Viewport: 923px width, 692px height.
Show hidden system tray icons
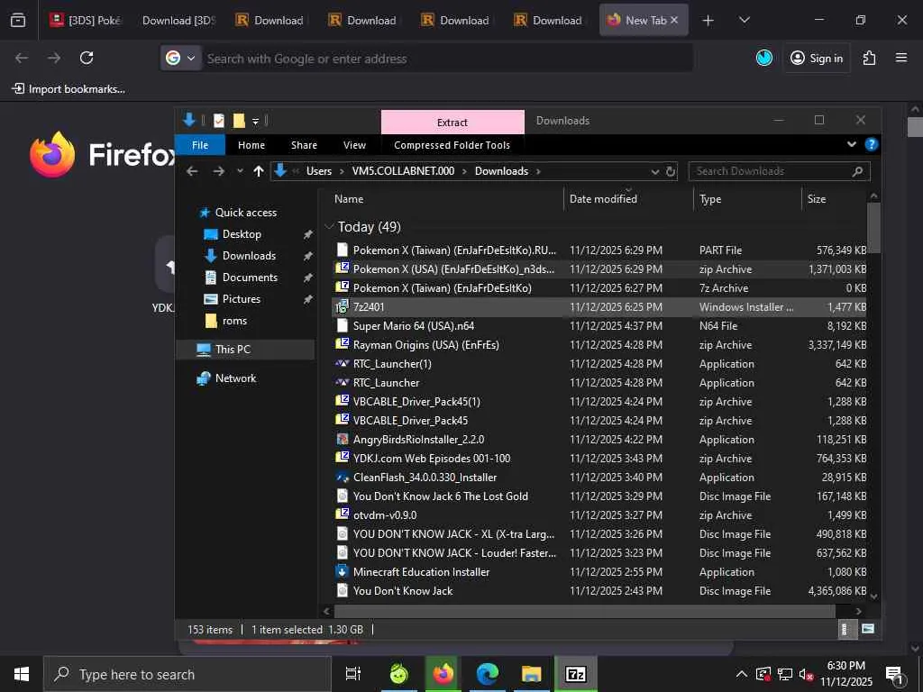pyautogui.click(x=742, y=674)
